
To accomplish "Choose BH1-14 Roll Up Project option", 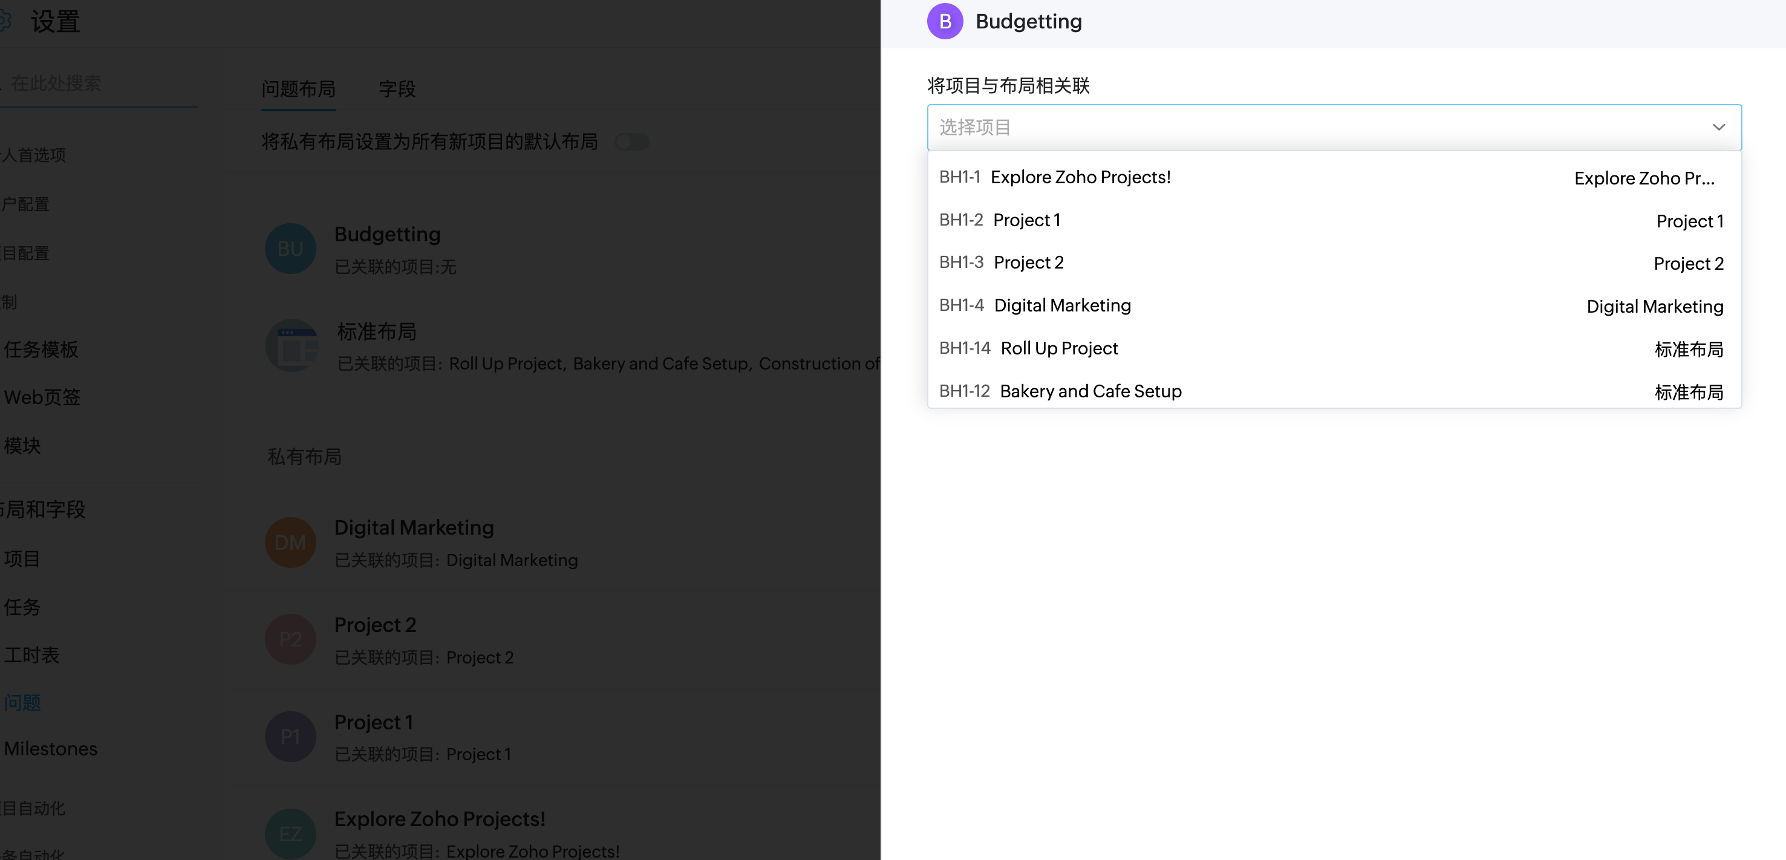I will click(x=1058, y=348).
